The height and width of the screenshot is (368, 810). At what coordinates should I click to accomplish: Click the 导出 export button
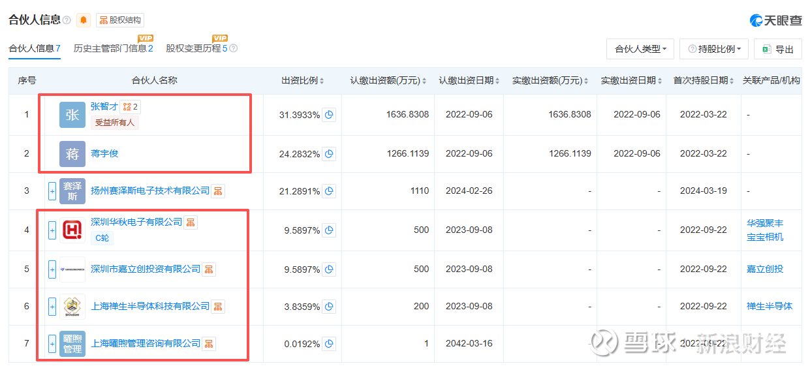tap(778, 49)
